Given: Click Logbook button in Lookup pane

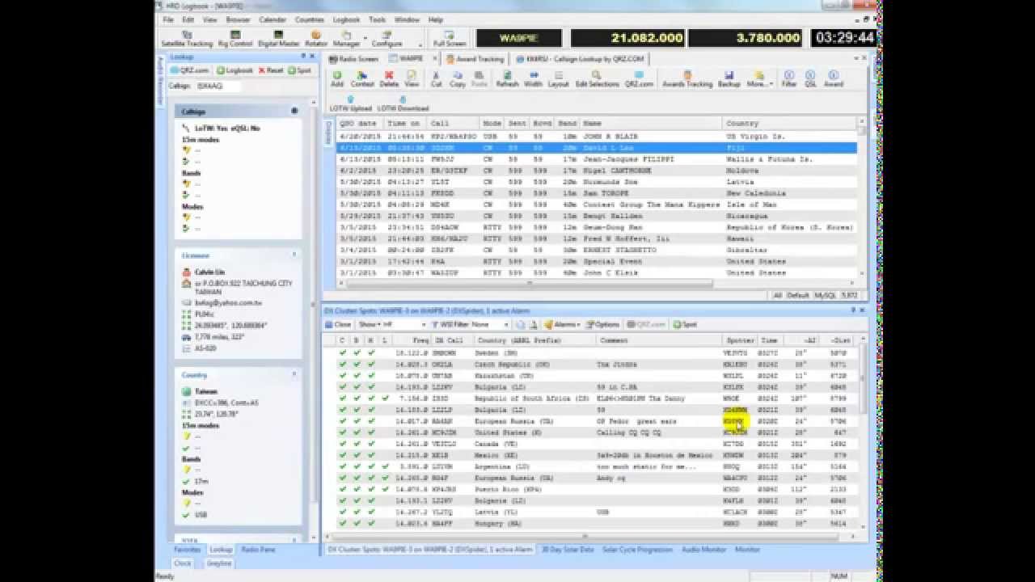Looking at the screenshot, I should 235,70.
